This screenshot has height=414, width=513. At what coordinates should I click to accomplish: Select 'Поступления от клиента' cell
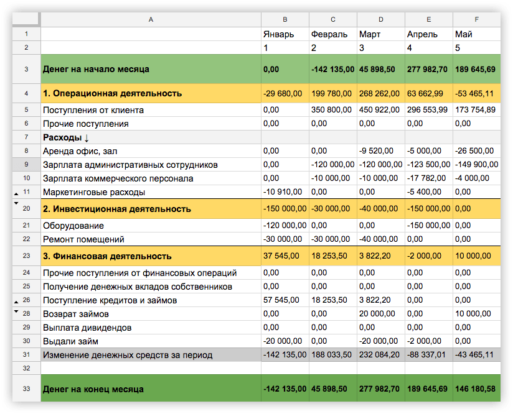[151, 110]
